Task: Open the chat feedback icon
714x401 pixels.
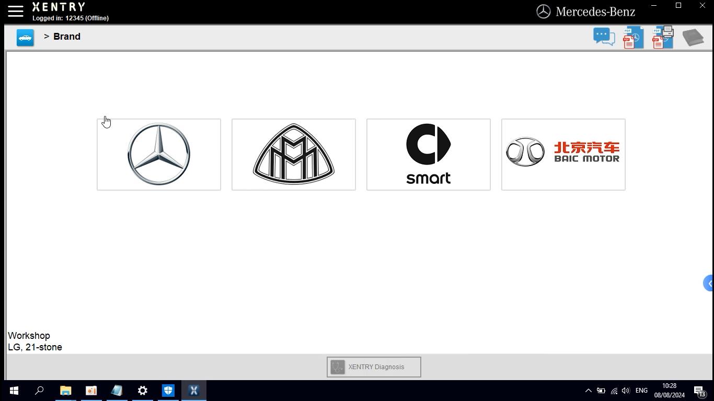Action: [x=604, y=37]
